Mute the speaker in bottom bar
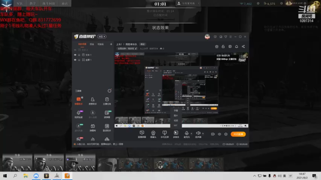This screenshot has width=321, height=180. click(198, 134)
